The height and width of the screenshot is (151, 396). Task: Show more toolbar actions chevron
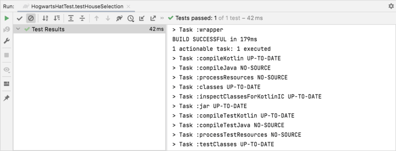[x=162, y=18]
